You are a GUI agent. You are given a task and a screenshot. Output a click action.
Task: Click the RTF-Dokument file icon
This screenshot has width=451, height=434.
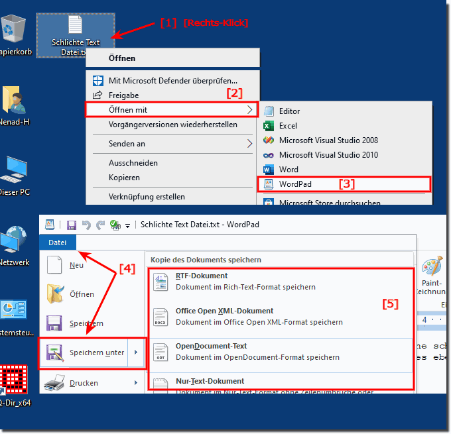tap(161, 282)
